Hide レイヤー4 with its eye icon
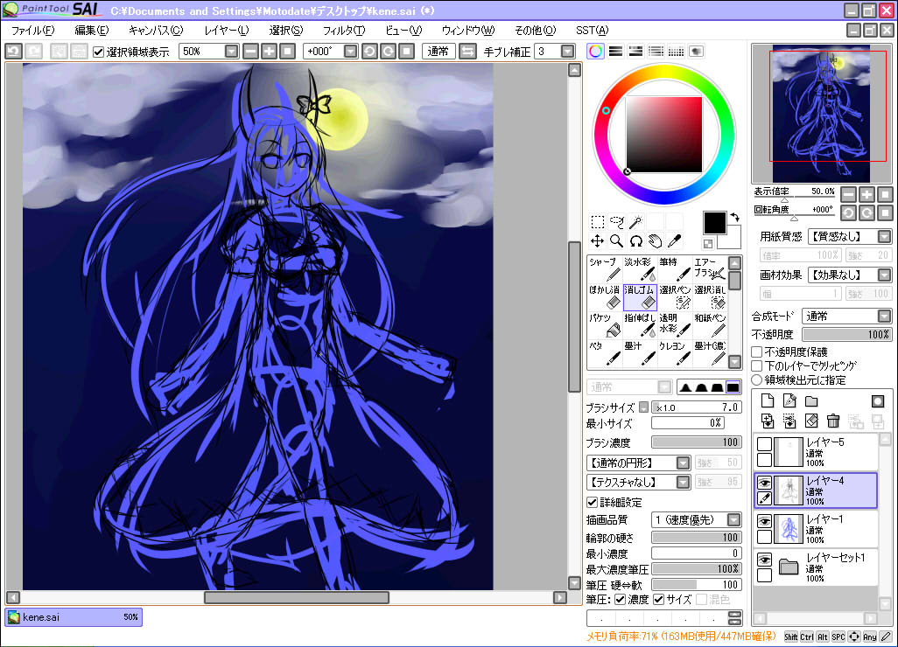Screen dimensions: 898x647 [x=765, y=484]
